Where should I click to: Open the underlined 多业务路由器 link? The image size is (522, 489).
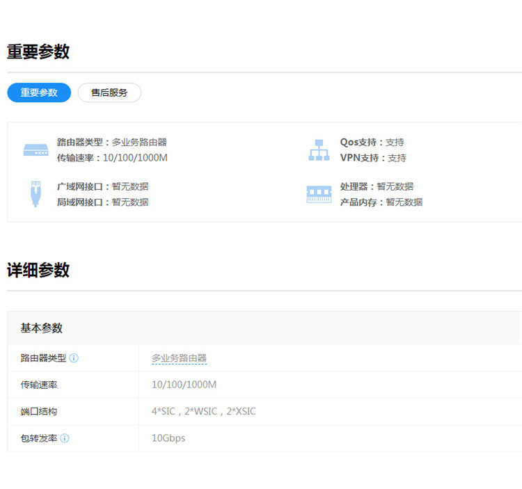click(179, 358)
